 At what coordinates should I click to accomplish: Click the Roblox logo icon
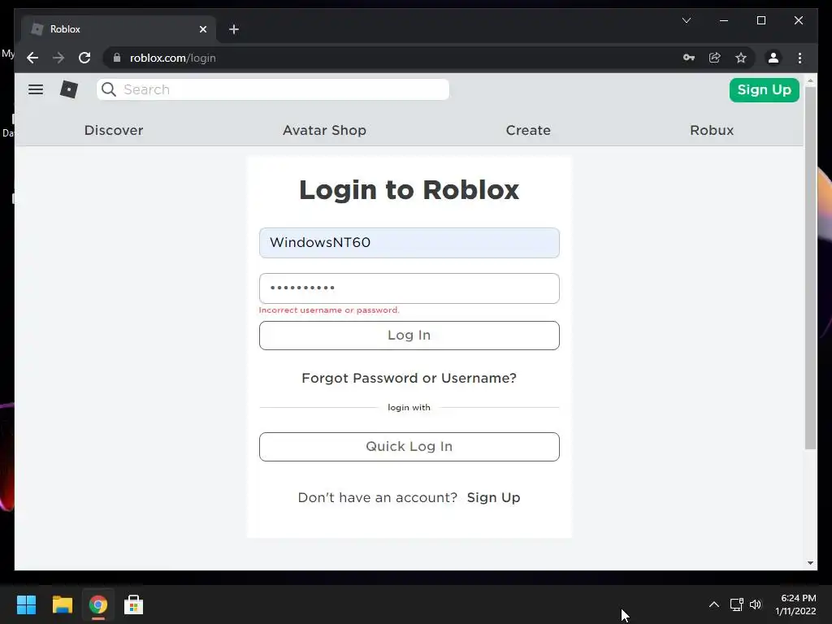[x=69, y=89]
